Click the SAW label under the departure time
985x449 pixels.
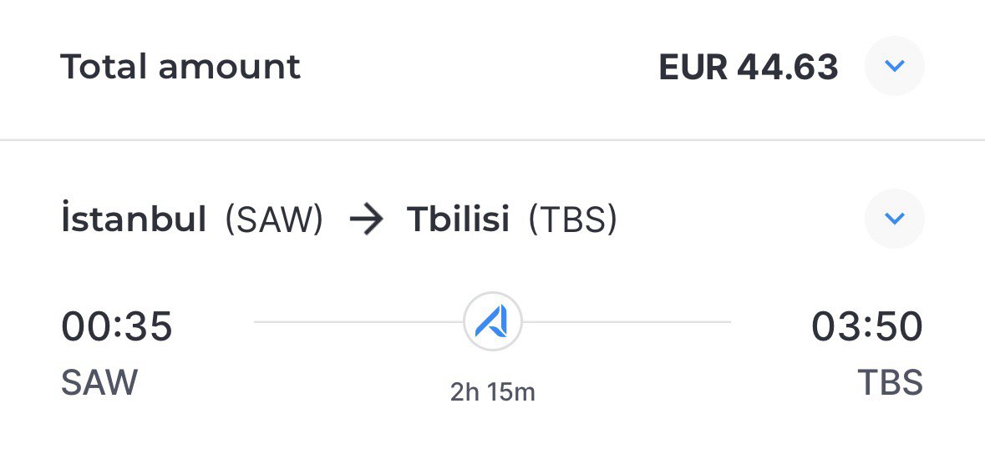point(99,382)
